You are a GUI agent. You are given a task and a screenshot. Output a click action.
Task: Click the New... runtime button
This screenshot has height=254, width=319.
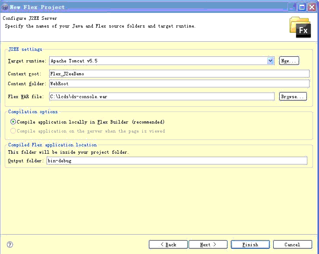coord(289,61)
